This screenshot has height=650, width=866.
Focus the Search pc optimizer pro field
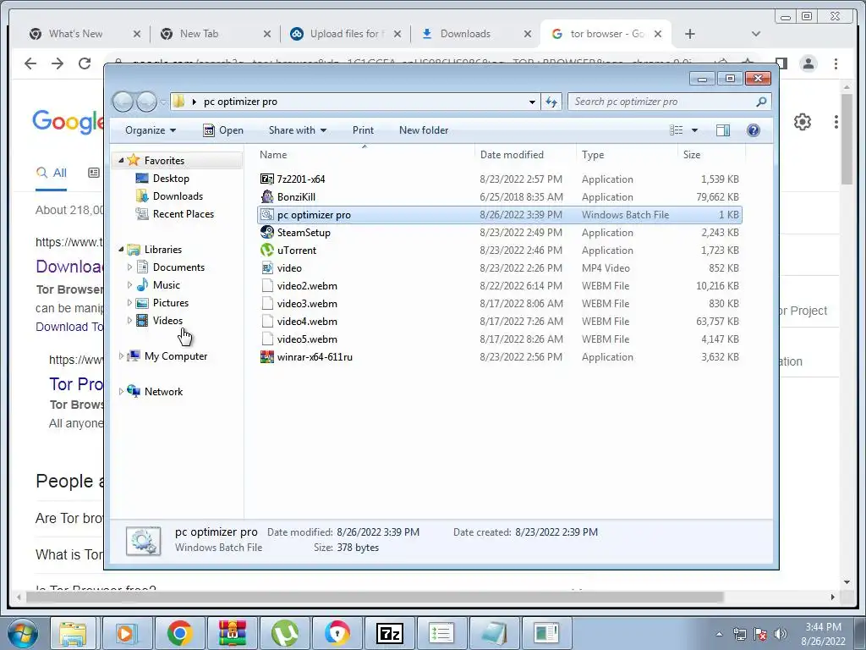click(x=669, y=102)
